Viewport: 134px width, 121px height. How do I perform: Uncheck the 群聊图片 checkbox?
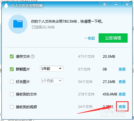pyautogui.click(x=12, y=69)
